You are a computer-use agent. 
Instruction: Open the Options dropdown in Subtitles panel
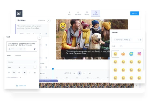[x=42, y=20]
